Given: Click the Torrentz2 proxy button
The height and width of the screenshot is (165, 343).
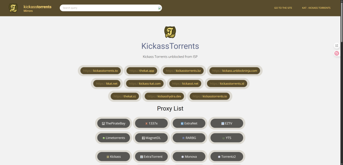Looking at the screenshot, I should pos(227,157).
